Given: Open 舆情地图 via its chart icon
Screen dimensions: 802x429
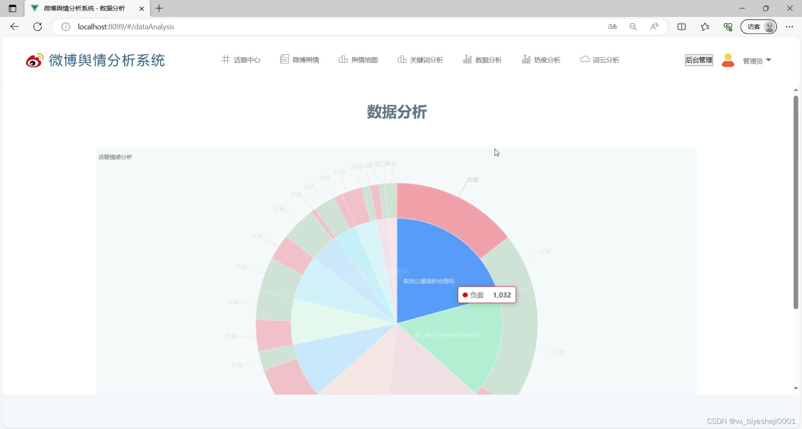Looking at the screenshot, I should pyautogui.click(x=343, y=59).
